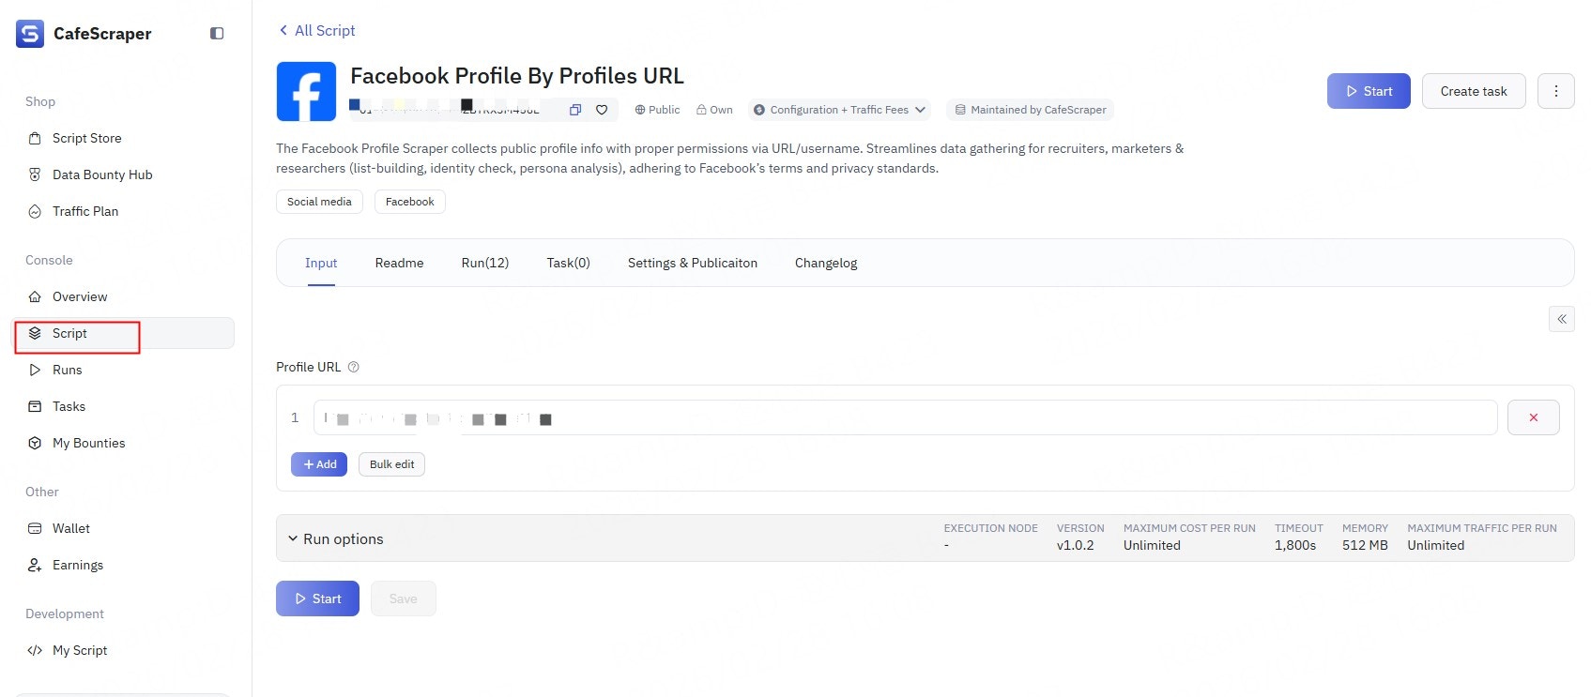Click Maintained by CafeScraper badge

click(x=1030, y=110)
